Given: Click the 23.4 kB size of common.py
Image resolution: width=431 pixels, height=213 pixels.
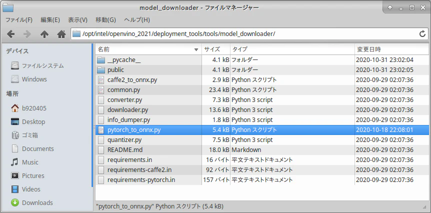Looking at the screenshot, I should click(x=219, y=90).
